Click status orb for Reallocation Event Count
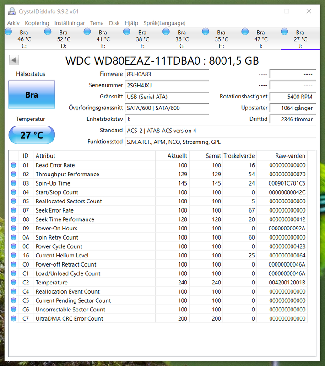325x366 pixels. [x=14, y=291]
